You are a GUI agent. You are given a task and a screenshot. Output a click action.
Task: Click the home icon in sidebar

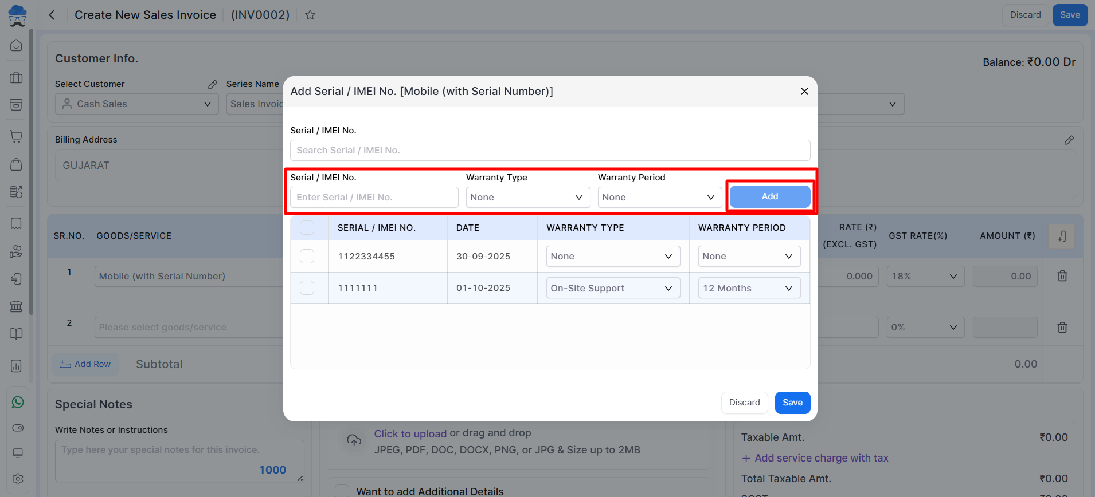pyautogui.click(x=17, y=45)
